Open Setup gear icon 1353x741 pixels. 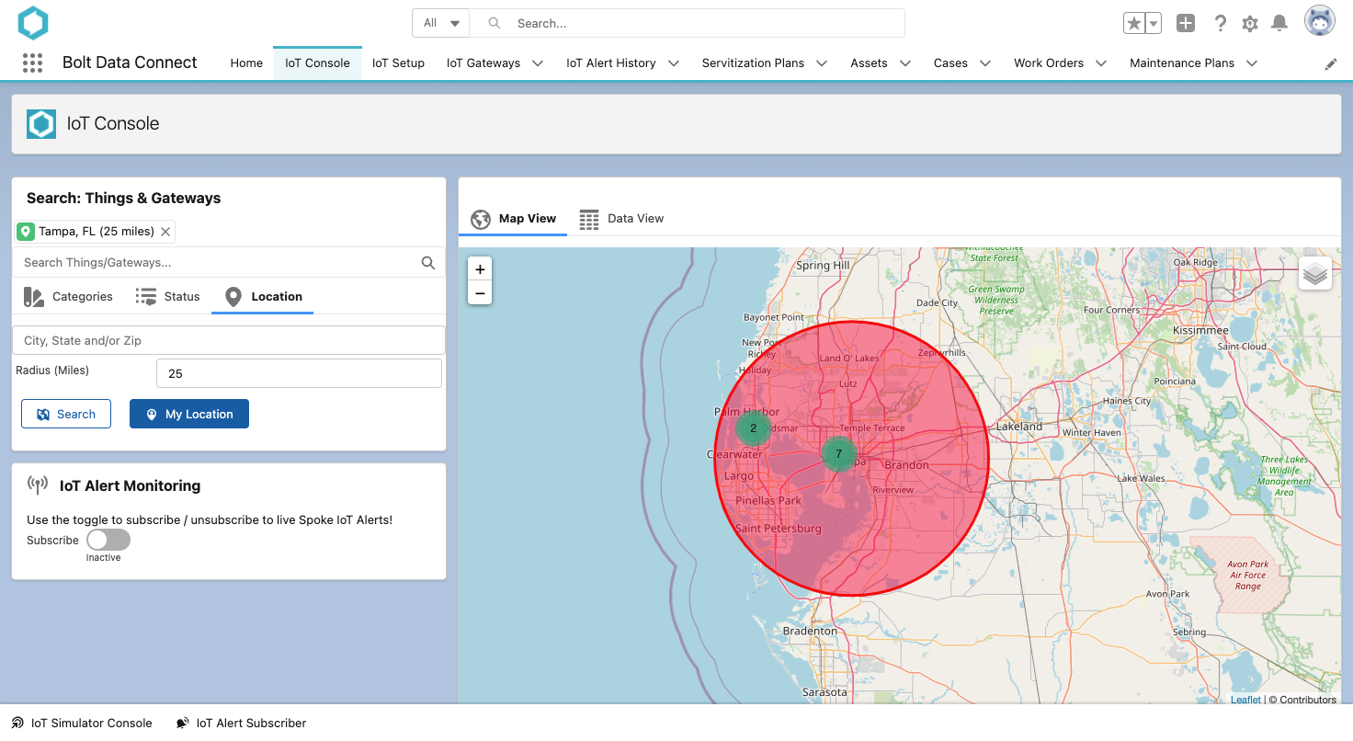pos(1250,24)
